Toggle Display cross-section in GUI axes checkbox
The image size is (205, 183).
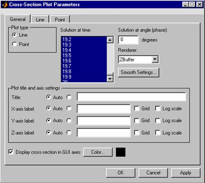point(11,152)
